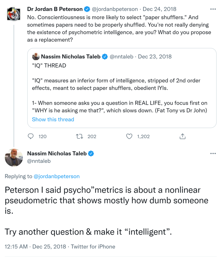Click the 'Twitter for iPhone' source label
Image resolution: width=220 pixels, height=260 pixels.
(93, 246)
